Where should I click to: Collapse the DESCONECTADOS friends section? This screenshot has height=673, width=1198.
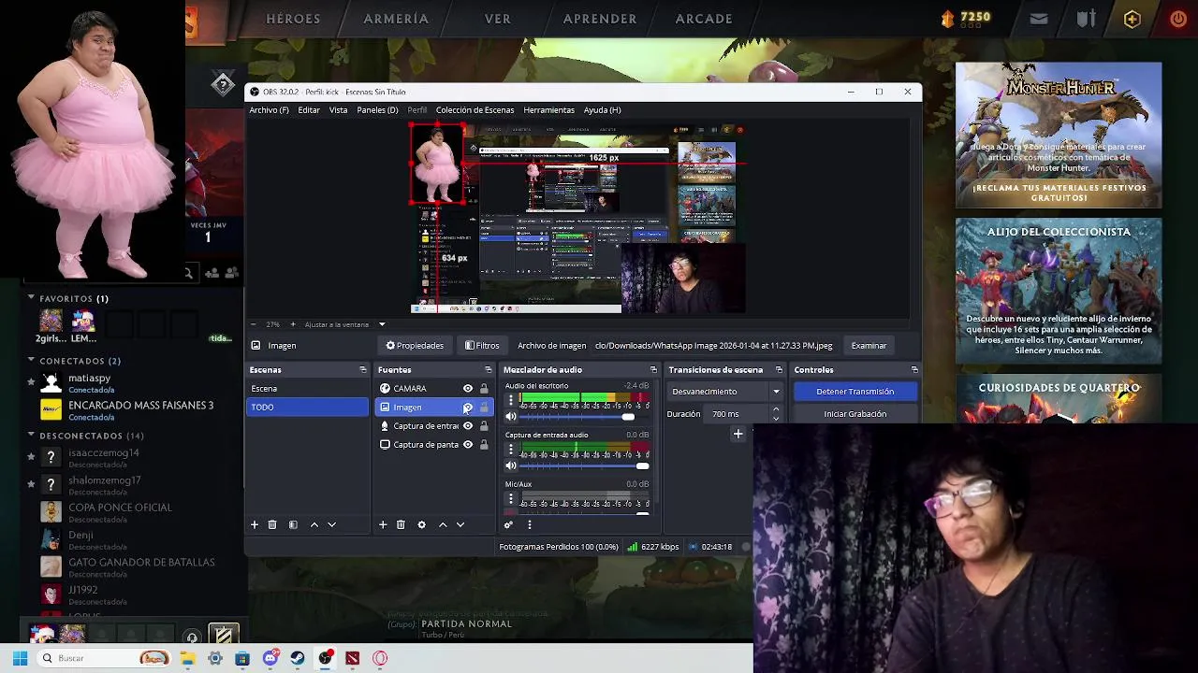tap(31, 435)
